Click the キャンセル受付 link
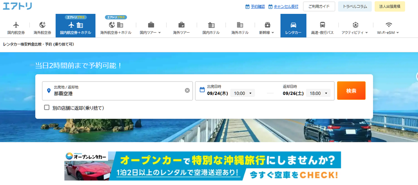The width and height of the screenshot is (418, 185). point(286,7)
